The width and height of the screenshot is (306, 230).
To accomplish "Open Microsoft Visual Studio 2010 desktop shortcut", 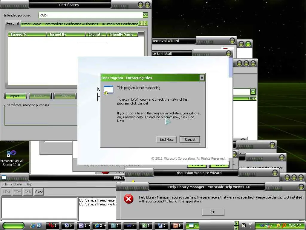I will tap(11, 158).
